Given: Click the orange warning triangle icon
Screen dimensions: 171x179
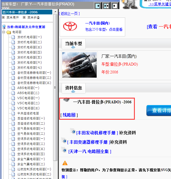Looking at the screenshot, I should tap(65, 163).
